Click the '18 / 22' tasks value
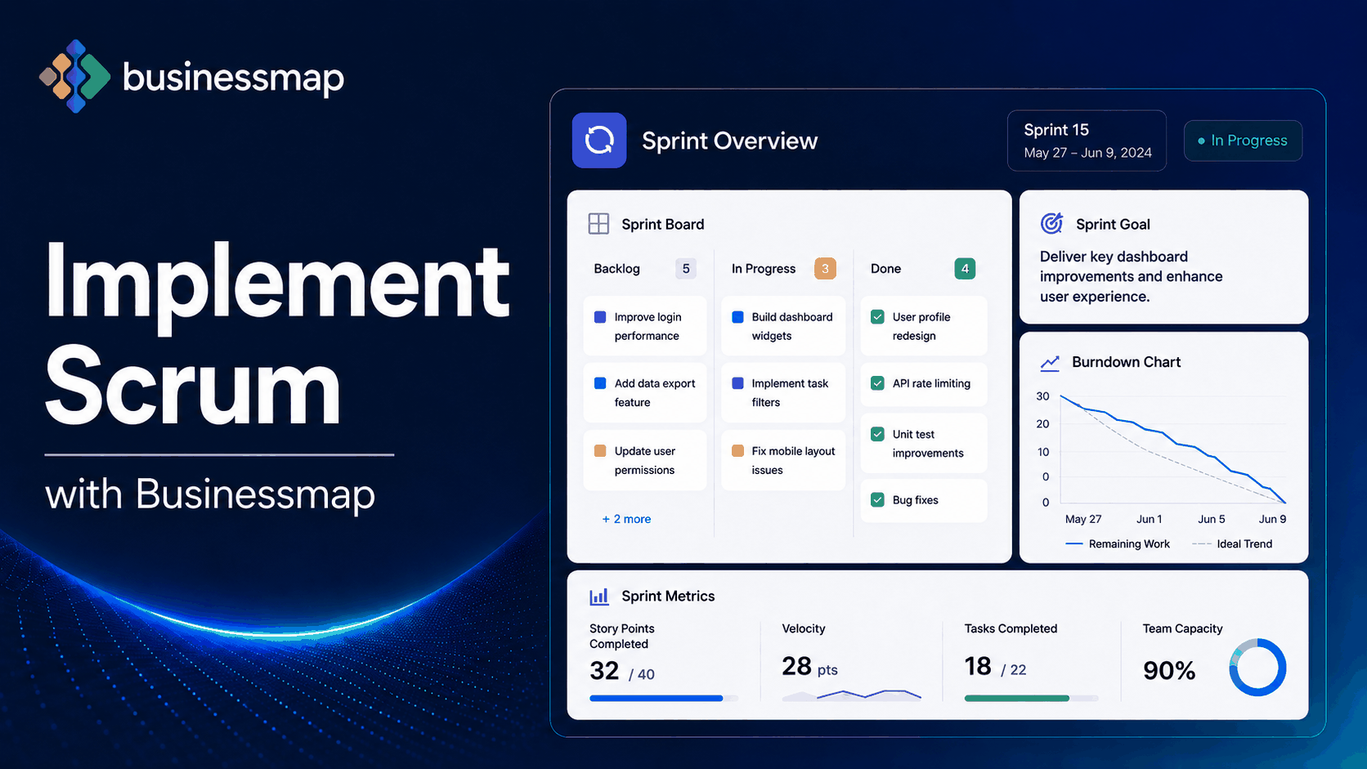 coord(995,667)
